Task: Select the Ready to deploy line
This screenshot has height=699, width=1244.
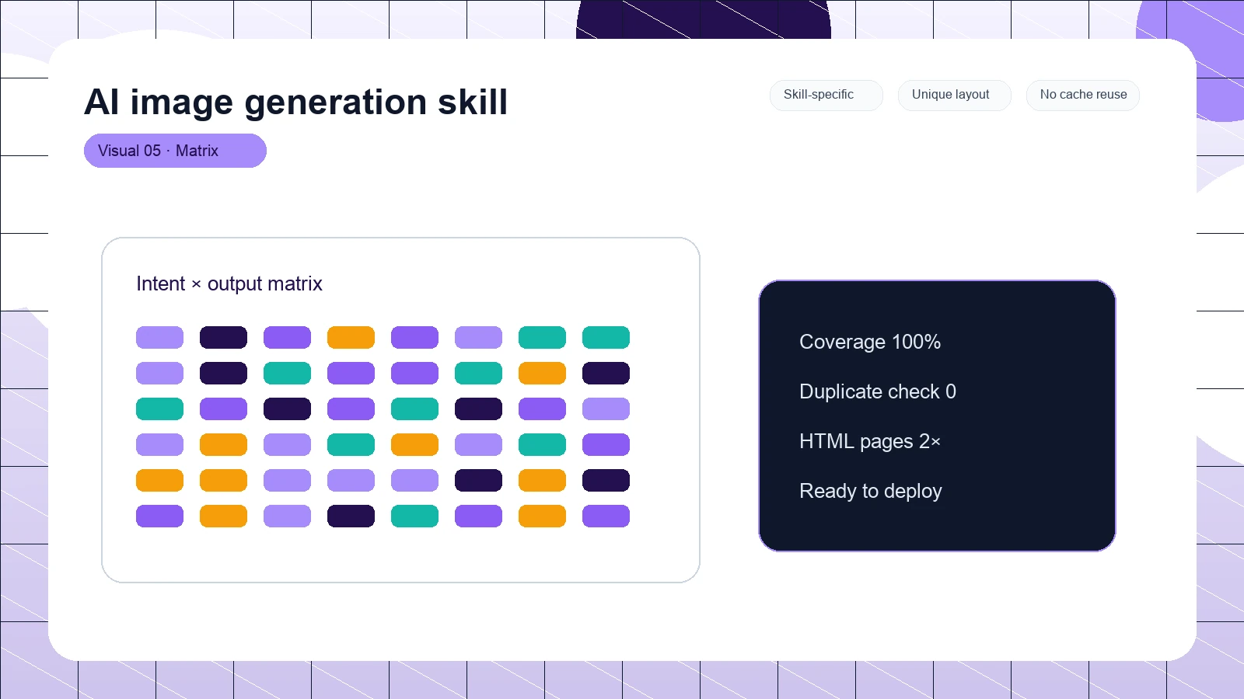Action: coord(871,491)
